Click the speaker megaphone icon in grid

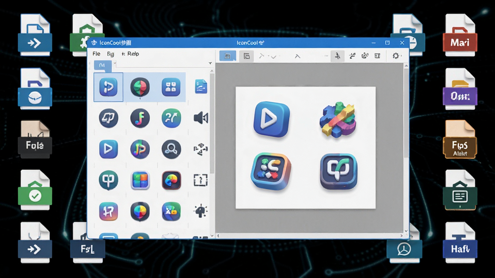[x=201, y=118]
